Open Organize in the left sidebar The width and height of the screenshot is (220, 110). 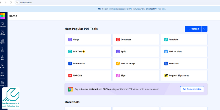click(x=2, y=41)
